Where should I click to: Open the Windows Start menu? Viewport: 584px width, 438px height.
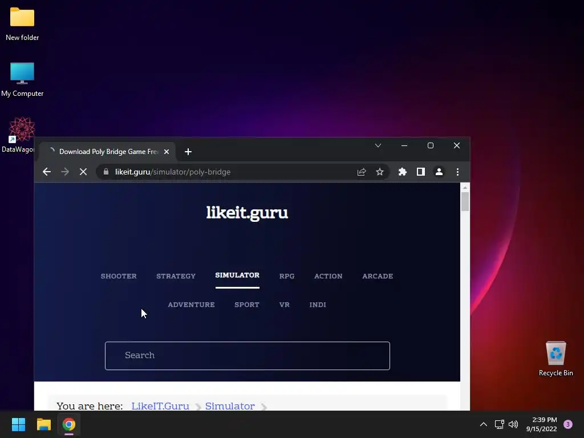coord(18,424)
